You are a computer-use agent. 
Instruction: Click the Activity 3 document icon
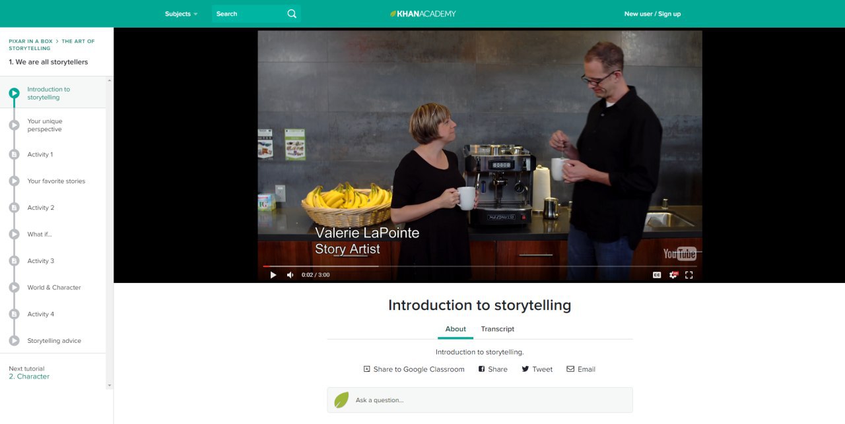[x=14, y=261]
